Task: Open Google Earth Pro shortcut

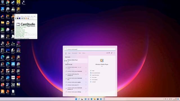Action: [8, 10]
